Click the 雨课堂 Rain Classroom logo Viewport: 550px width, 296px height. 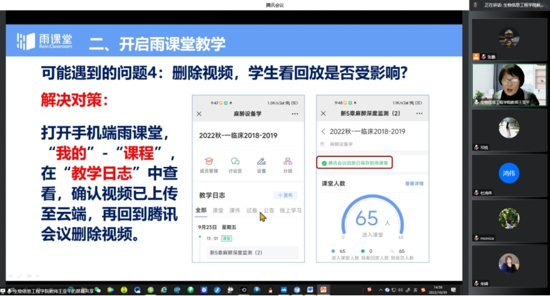(44, 41)
